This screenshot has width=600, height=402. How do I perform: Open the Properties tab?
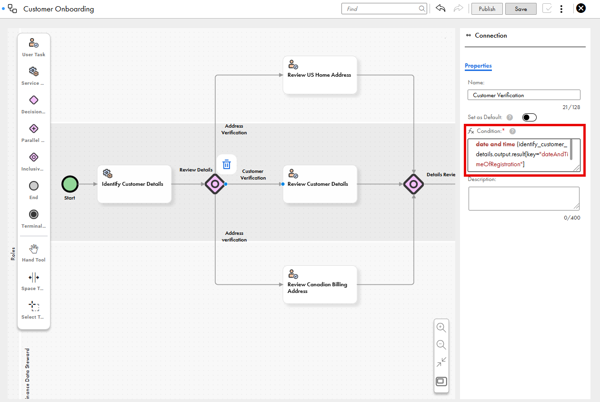click(x=478, y=66)
